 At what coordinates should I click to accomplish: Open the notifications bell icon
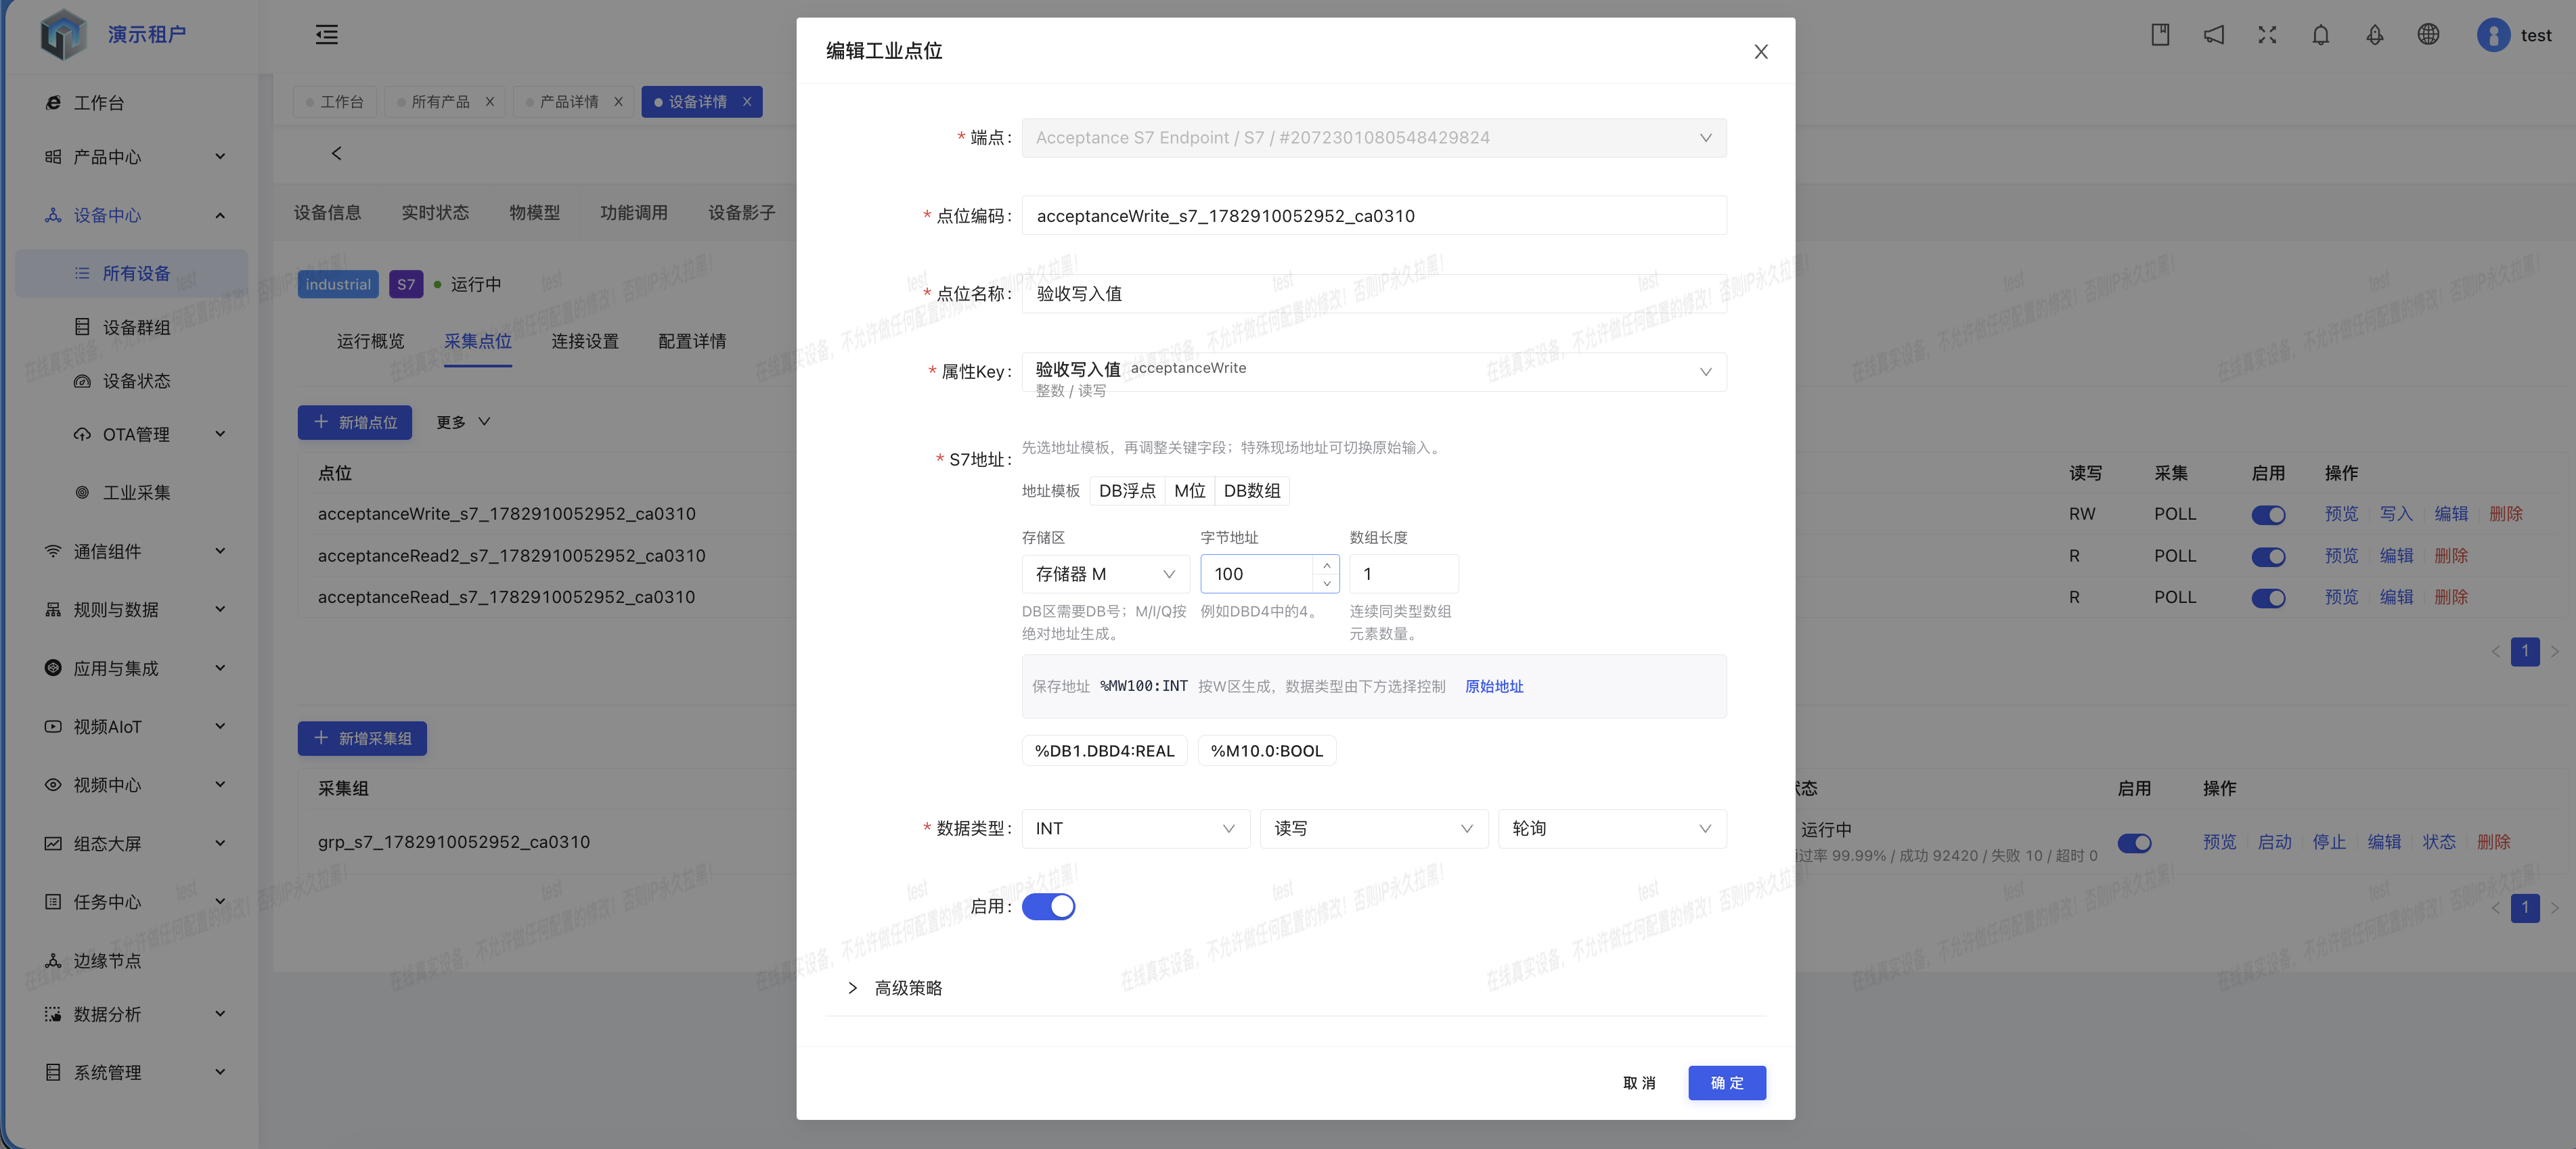[2321, 35]
